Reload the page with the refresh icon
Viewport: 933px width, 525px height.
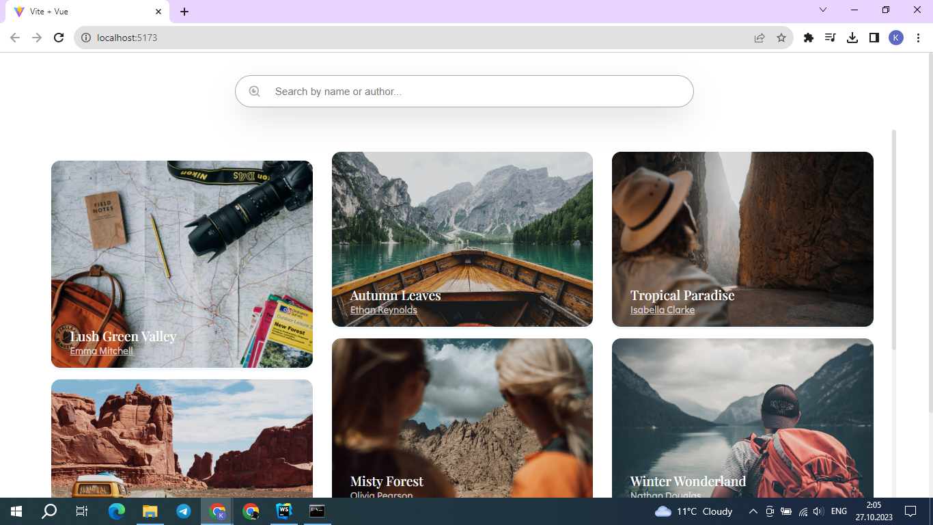pyautogui.click(x=58, y=38)
